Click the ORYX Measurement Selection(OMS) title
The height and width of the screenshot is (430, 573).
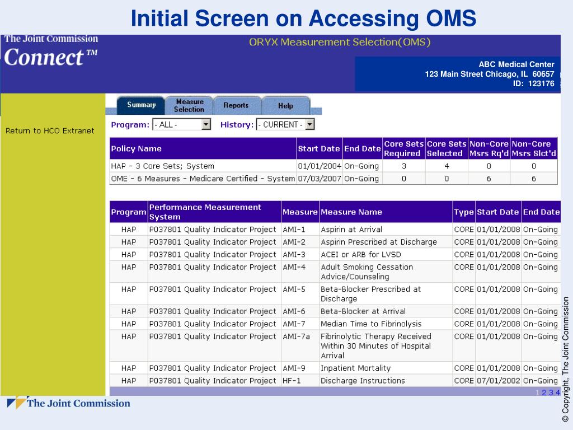click(x=340, y=42)
